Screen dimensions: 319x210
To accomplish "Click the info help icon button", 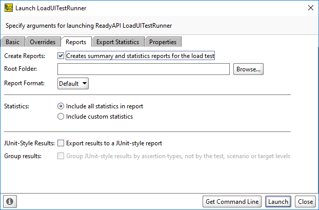I will [10, 201].
